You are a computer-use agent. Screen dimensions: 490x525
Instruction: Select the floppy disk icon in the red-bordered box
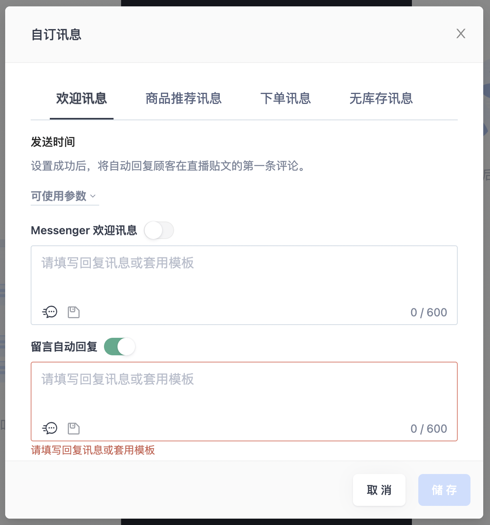(73, 429)
